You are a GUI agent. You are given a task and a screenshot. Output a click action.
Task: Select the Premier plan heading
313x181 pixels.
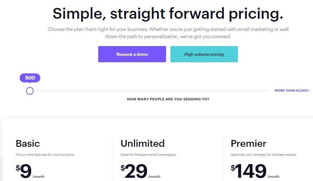[x=248, y=144]
